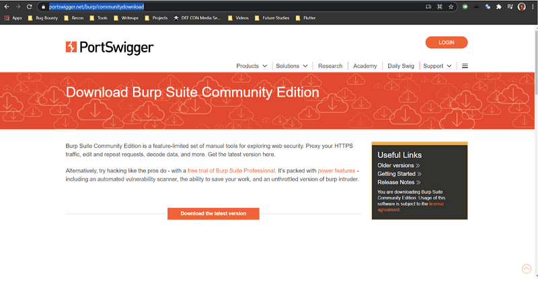Click the cast/screen icon in address bar
538x286 pixels.
pyautogui.click(x=428, y=7)
